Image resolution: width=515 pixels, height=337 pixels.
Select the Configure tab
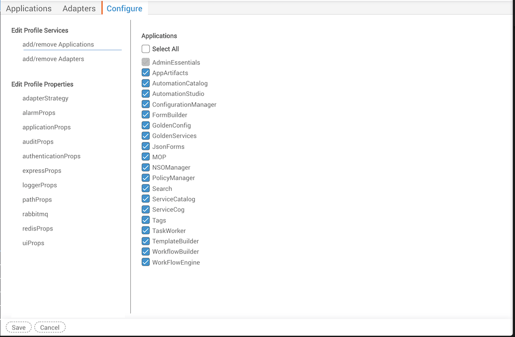coord(124,9)
